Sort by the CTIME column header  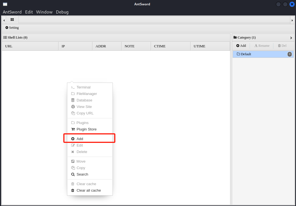[x=171, y=46]
